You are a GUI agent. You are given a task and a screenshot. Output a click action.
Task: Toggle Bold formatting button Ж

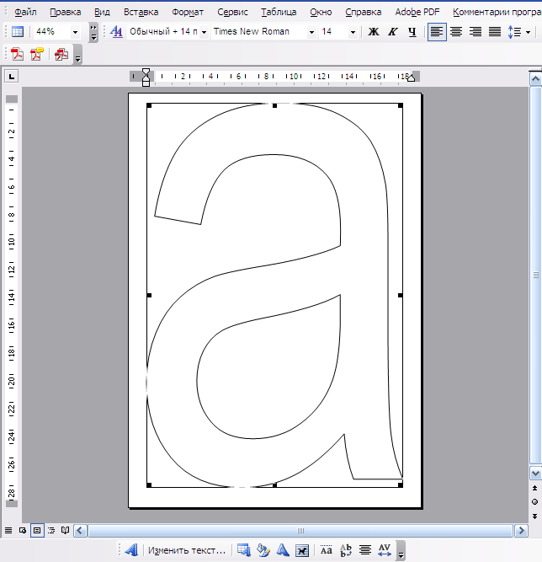pos(374,32)
